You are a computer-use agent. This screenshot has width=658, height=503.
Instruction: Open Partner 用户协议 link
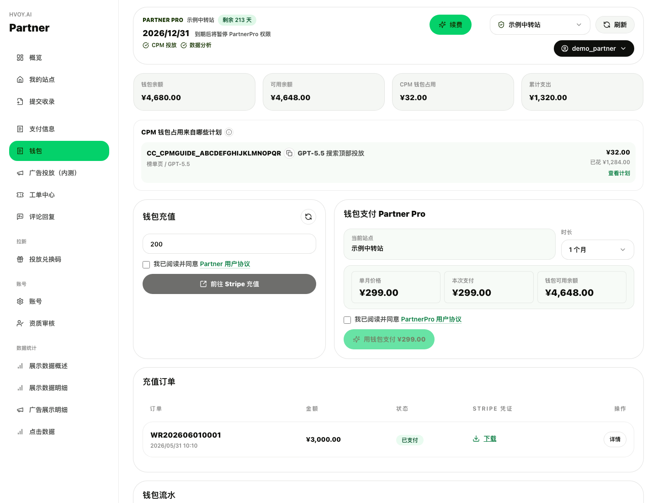[225, 264]
